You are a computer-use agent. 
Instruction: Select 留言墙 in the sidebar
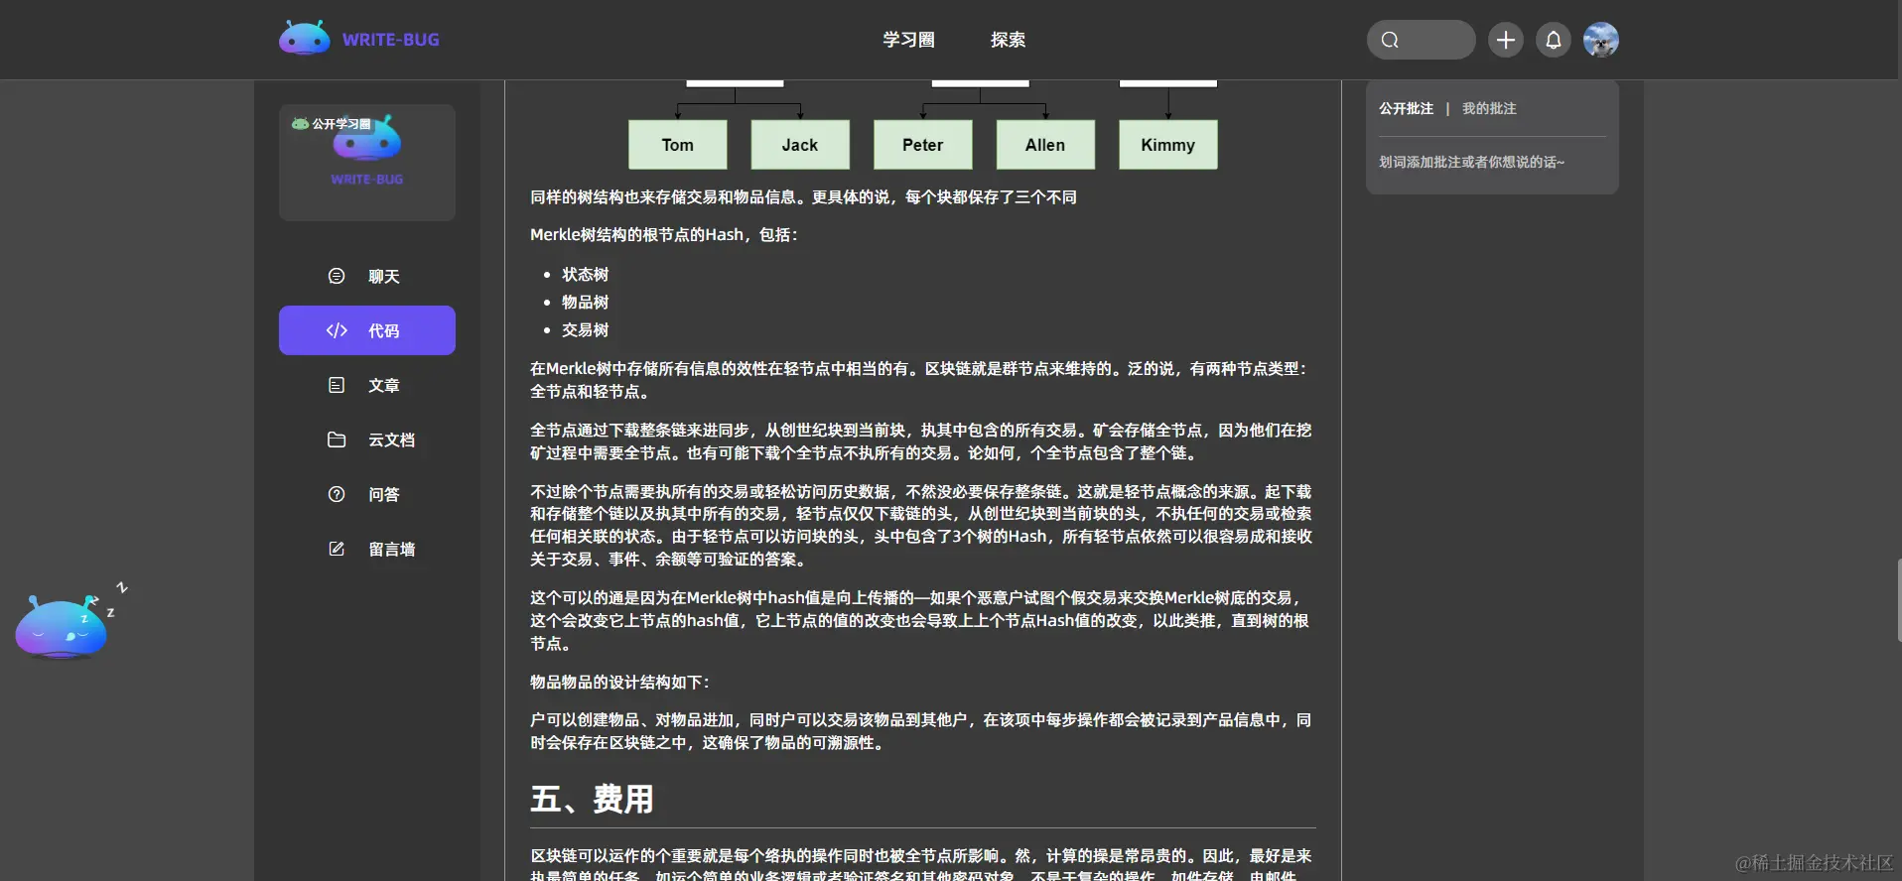367,549
